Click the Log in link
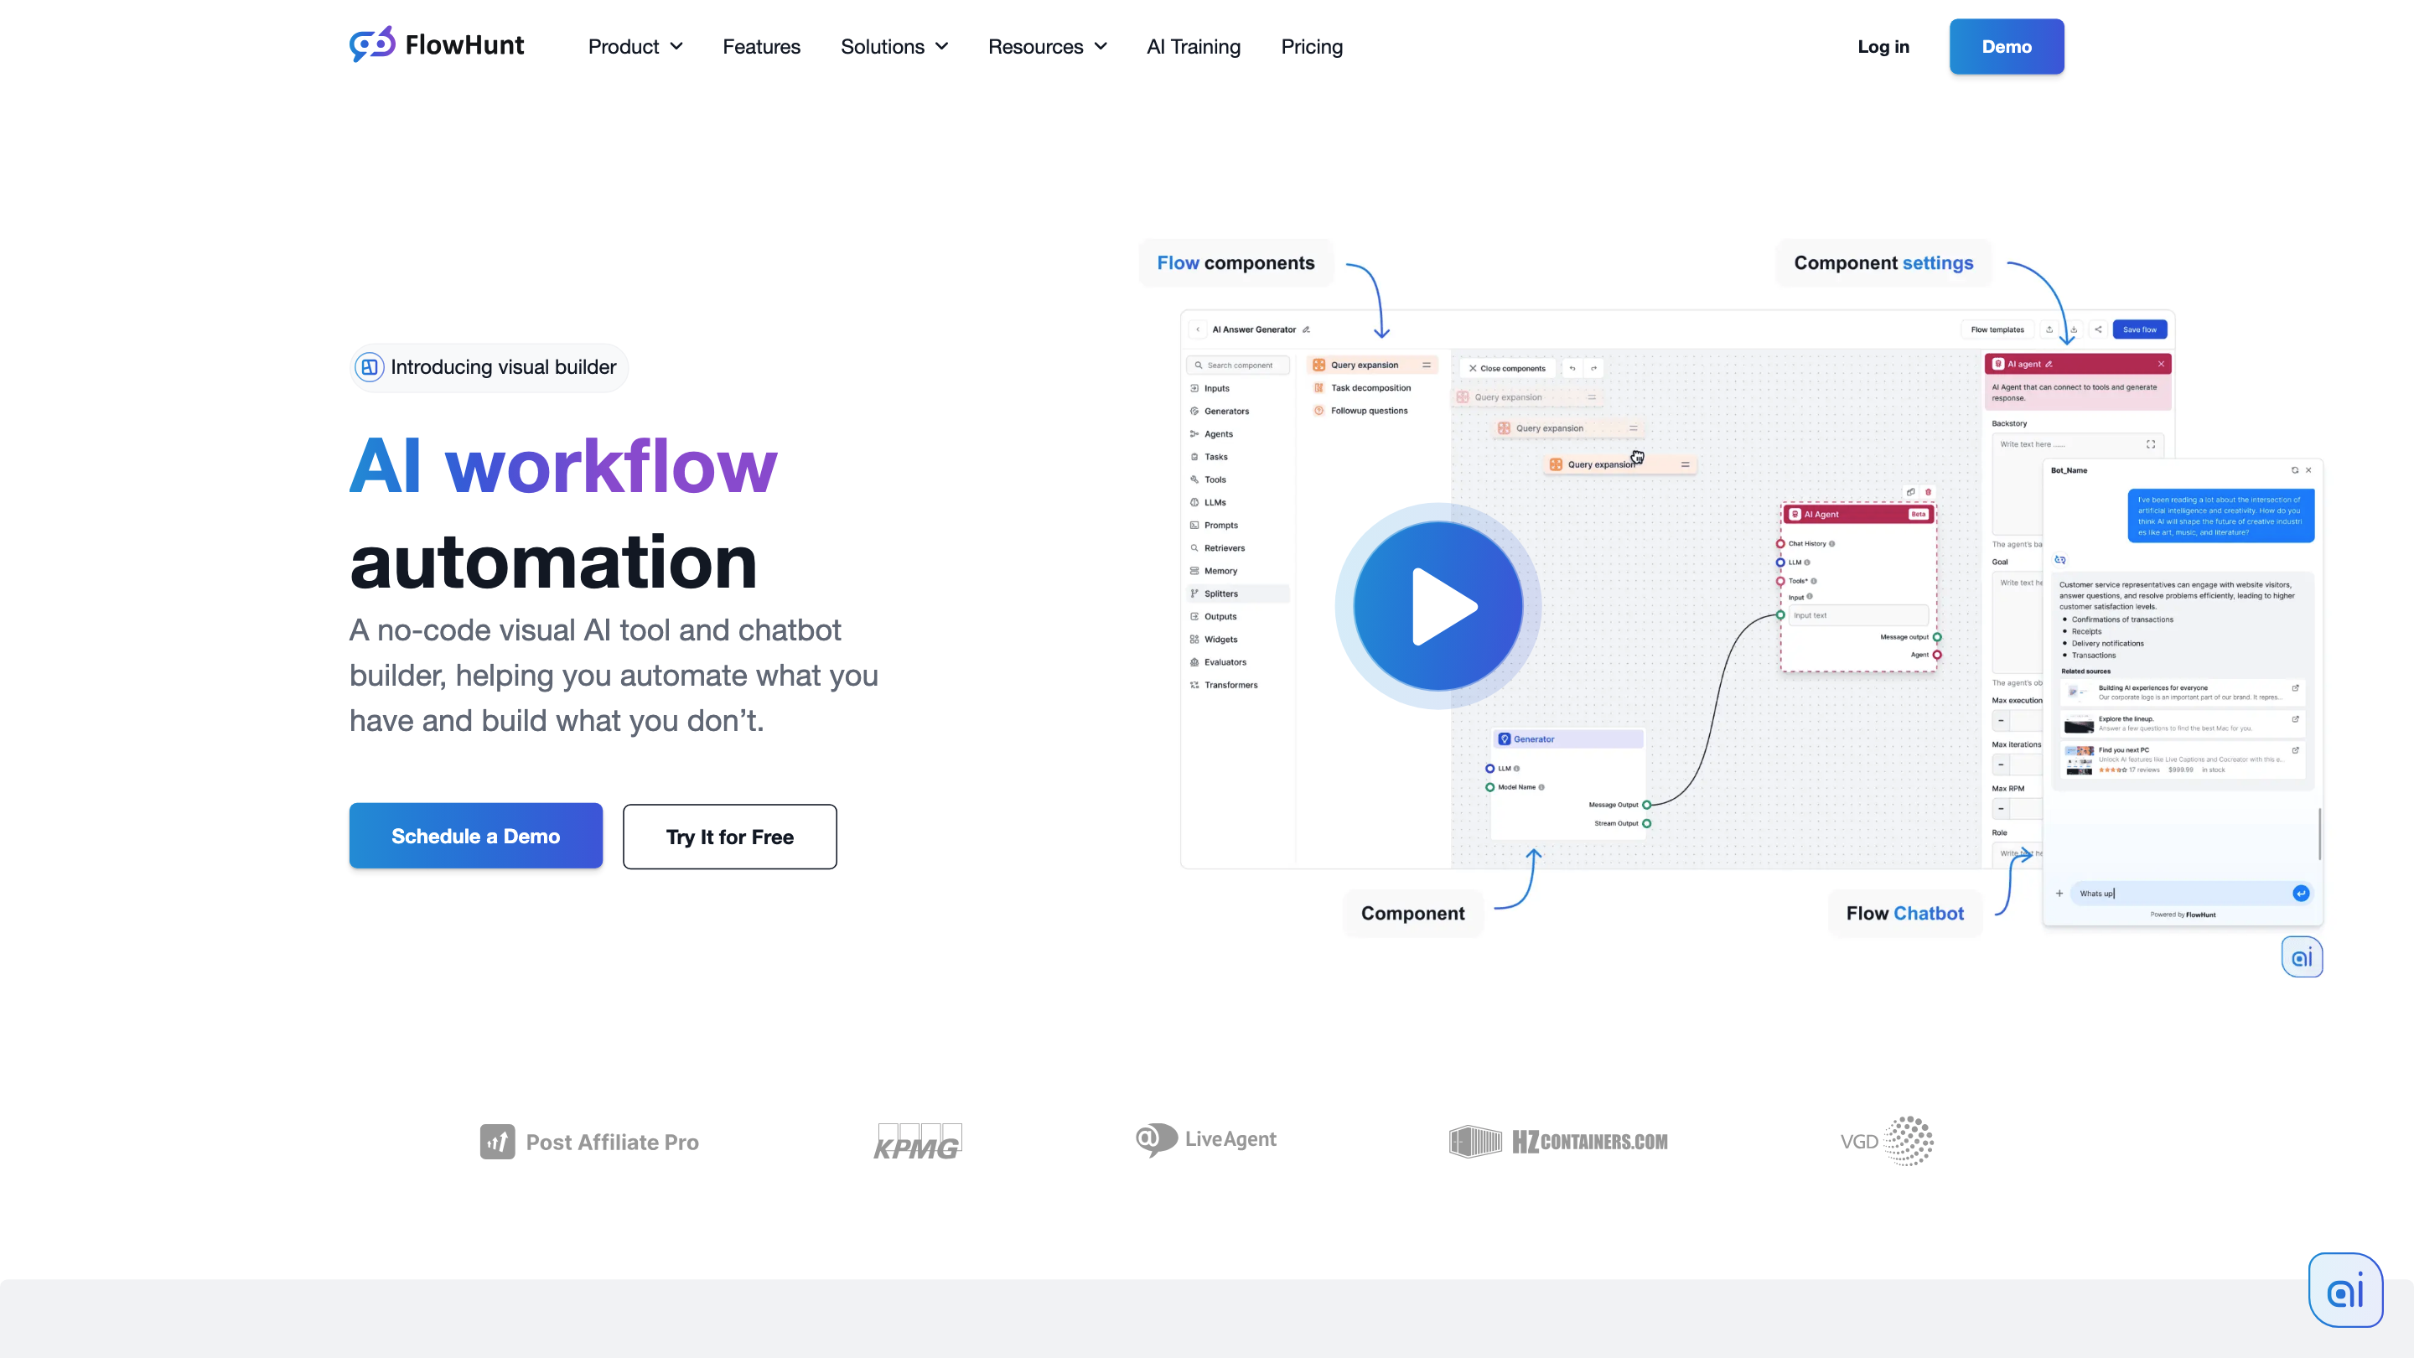The image size is (2414, 1358). click(1883, 47)
